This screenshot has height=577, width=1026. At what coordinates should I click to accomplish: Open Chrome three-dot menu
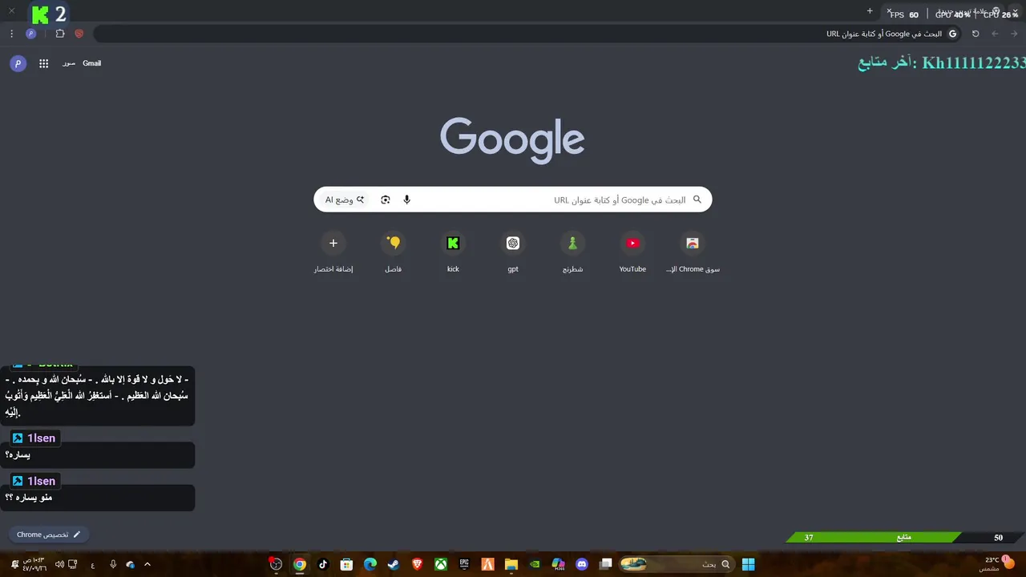point(11,34)
